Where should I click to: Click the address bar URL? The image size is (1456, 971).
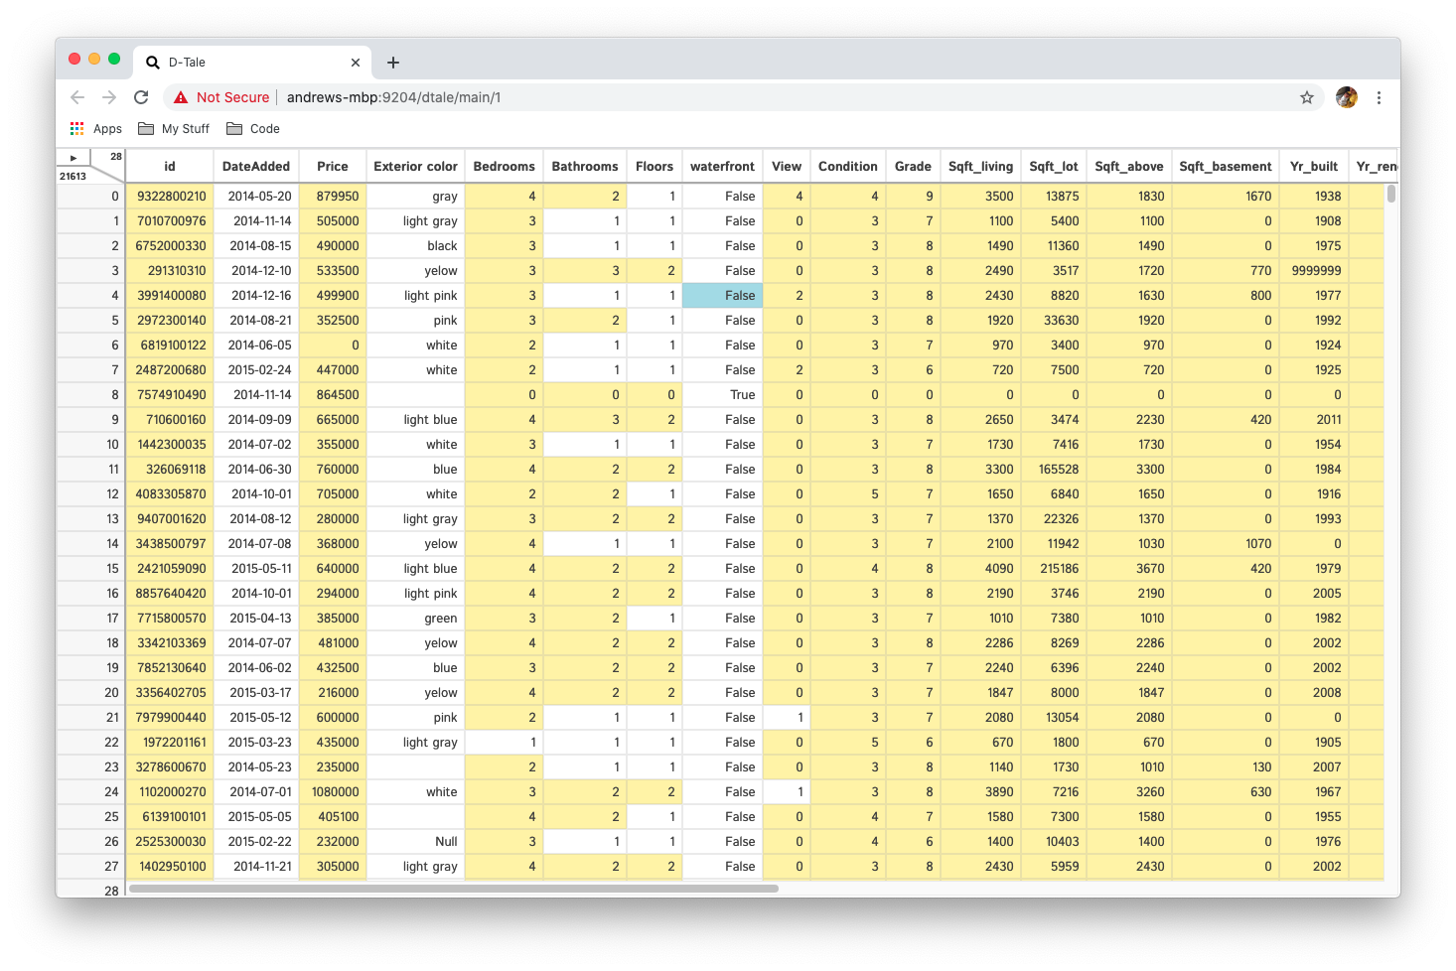tap(393, 97)
